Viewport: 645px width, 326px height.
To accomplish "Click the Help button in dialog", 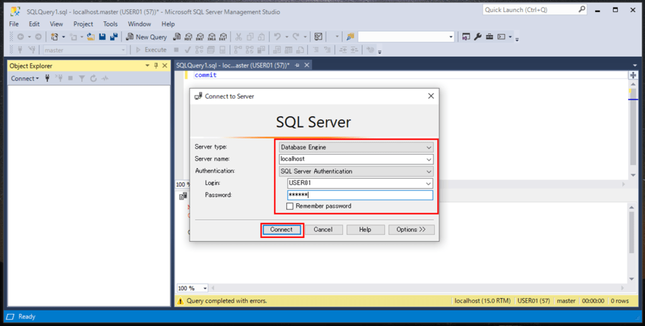I will click(x=365, y=230).
